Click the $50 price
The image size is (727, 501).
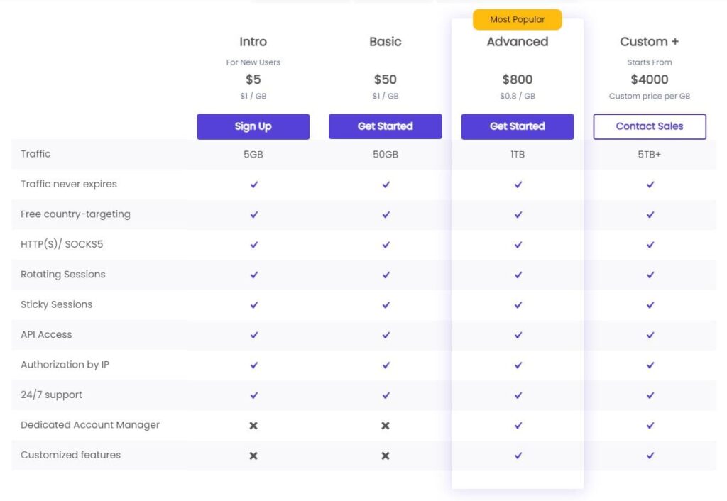click(x=386, y=79)
